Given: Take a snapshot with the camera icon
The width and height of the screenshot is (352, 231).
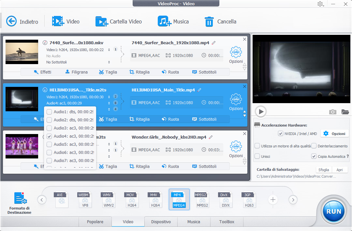Looking at the screenshot, I should pyautogui.click(x=332, y=112).
